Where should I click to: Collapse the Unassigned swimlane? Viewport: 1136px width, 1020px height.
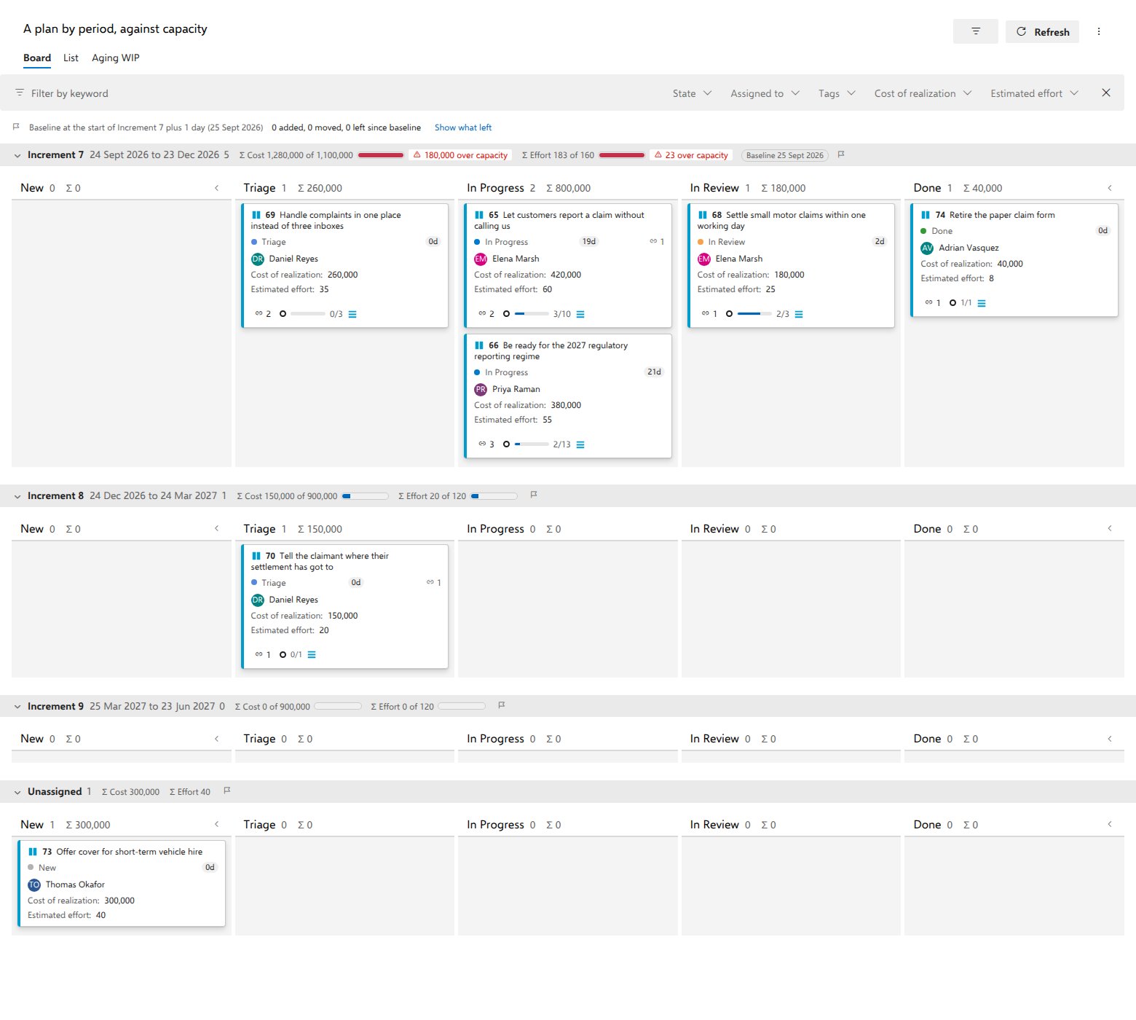point(17,792)
